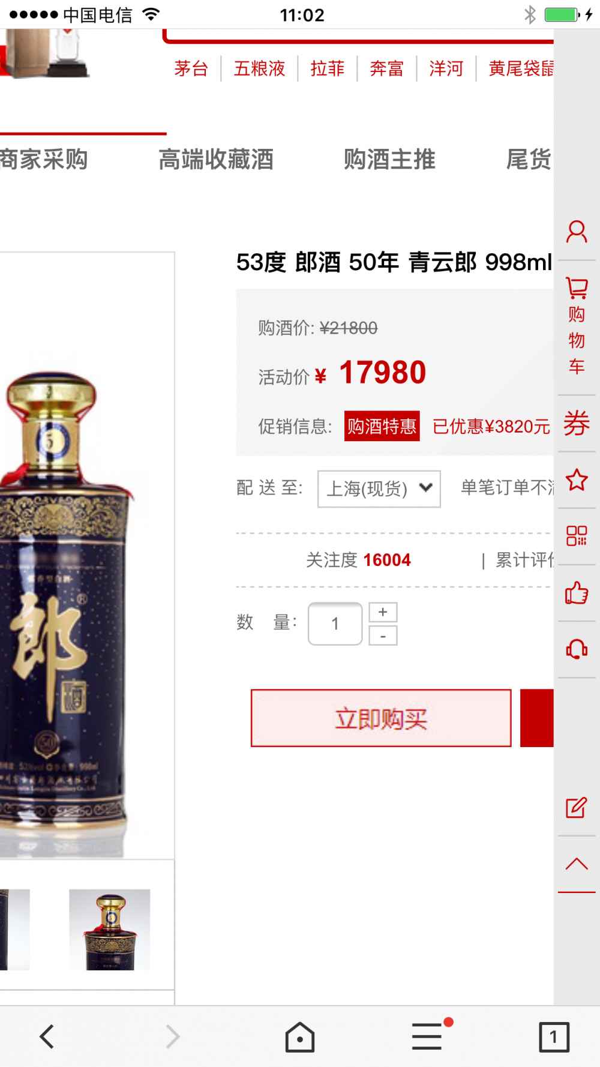Open customer service headset icon
Screen dimensions: 600x1067
pos(577,649)
